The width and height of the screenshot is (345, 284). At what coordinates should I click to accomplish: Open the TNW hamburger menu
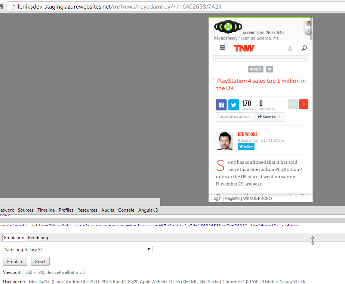tap(222, 47)
